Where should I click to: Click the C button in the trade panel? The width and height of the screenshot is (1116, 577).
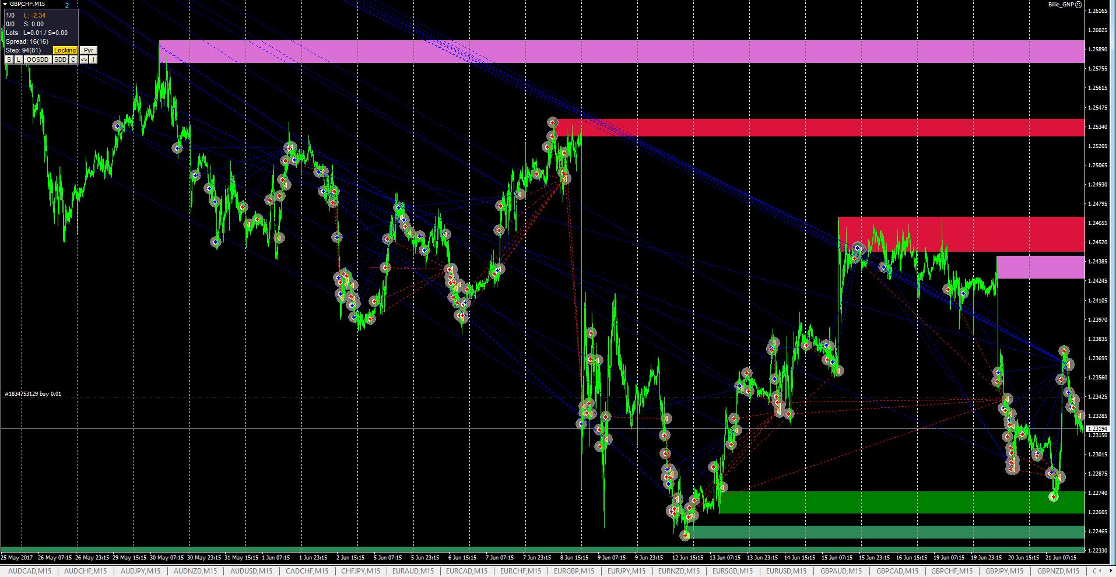[73, 59]
